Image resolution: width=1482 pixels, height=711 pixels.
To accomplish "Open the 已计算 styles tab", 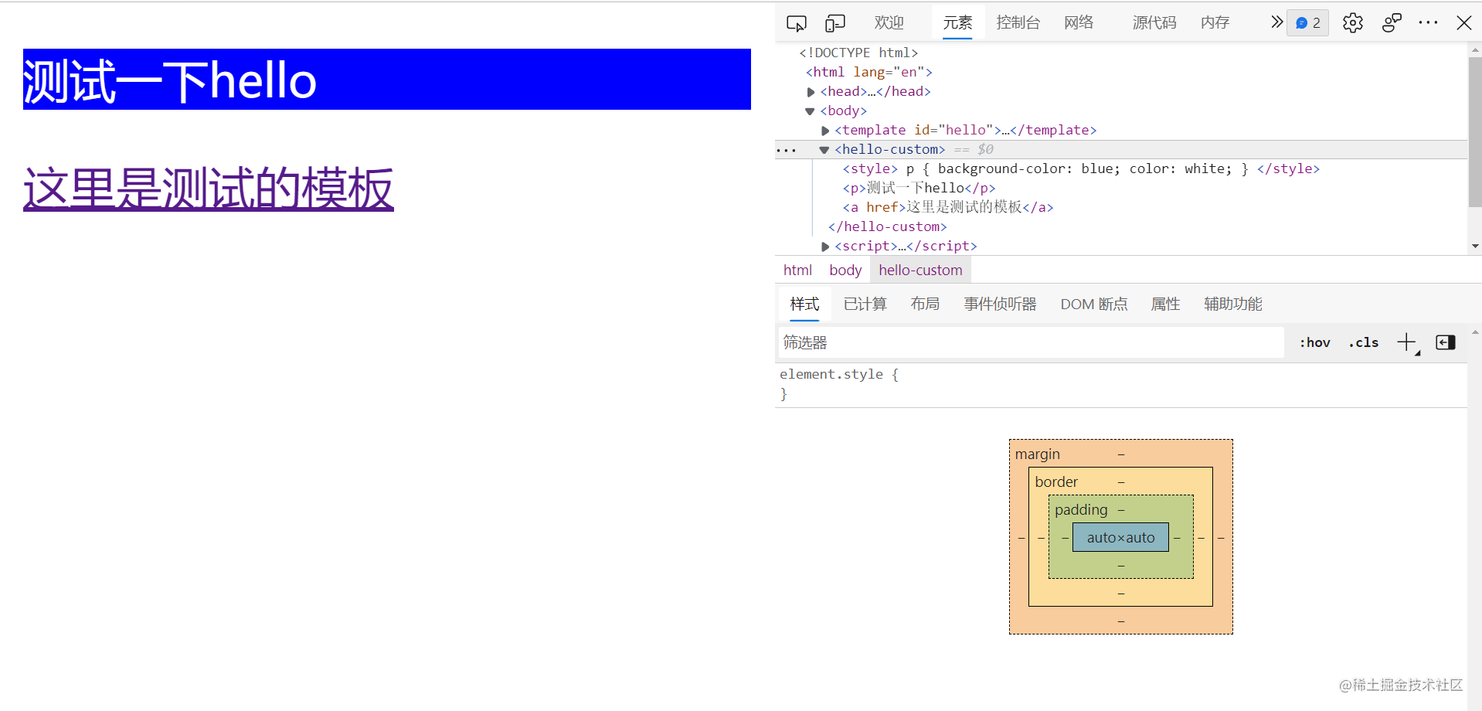I will (864, 304).
